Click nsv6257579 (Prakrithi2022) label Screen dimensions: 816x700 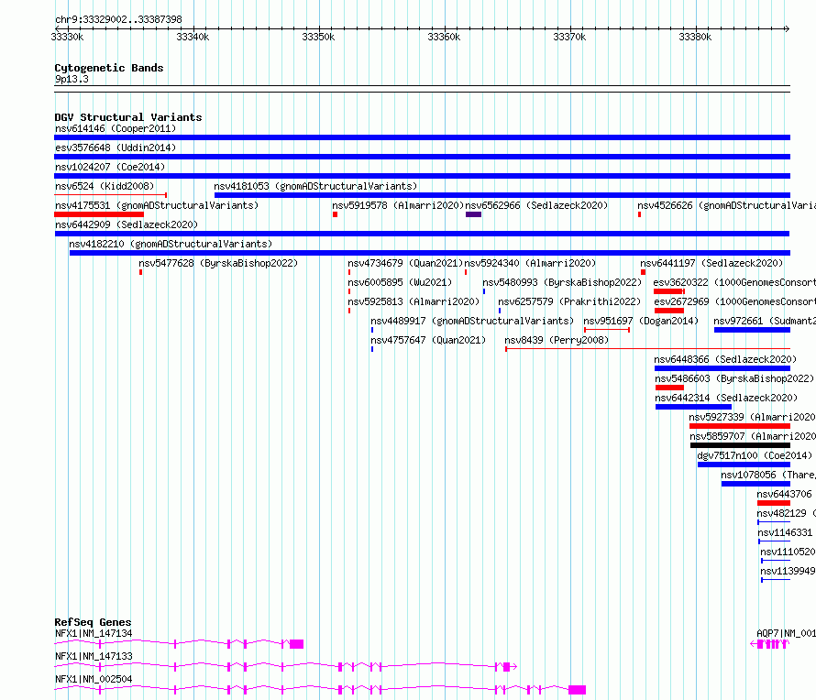click(x=569, y=301)
